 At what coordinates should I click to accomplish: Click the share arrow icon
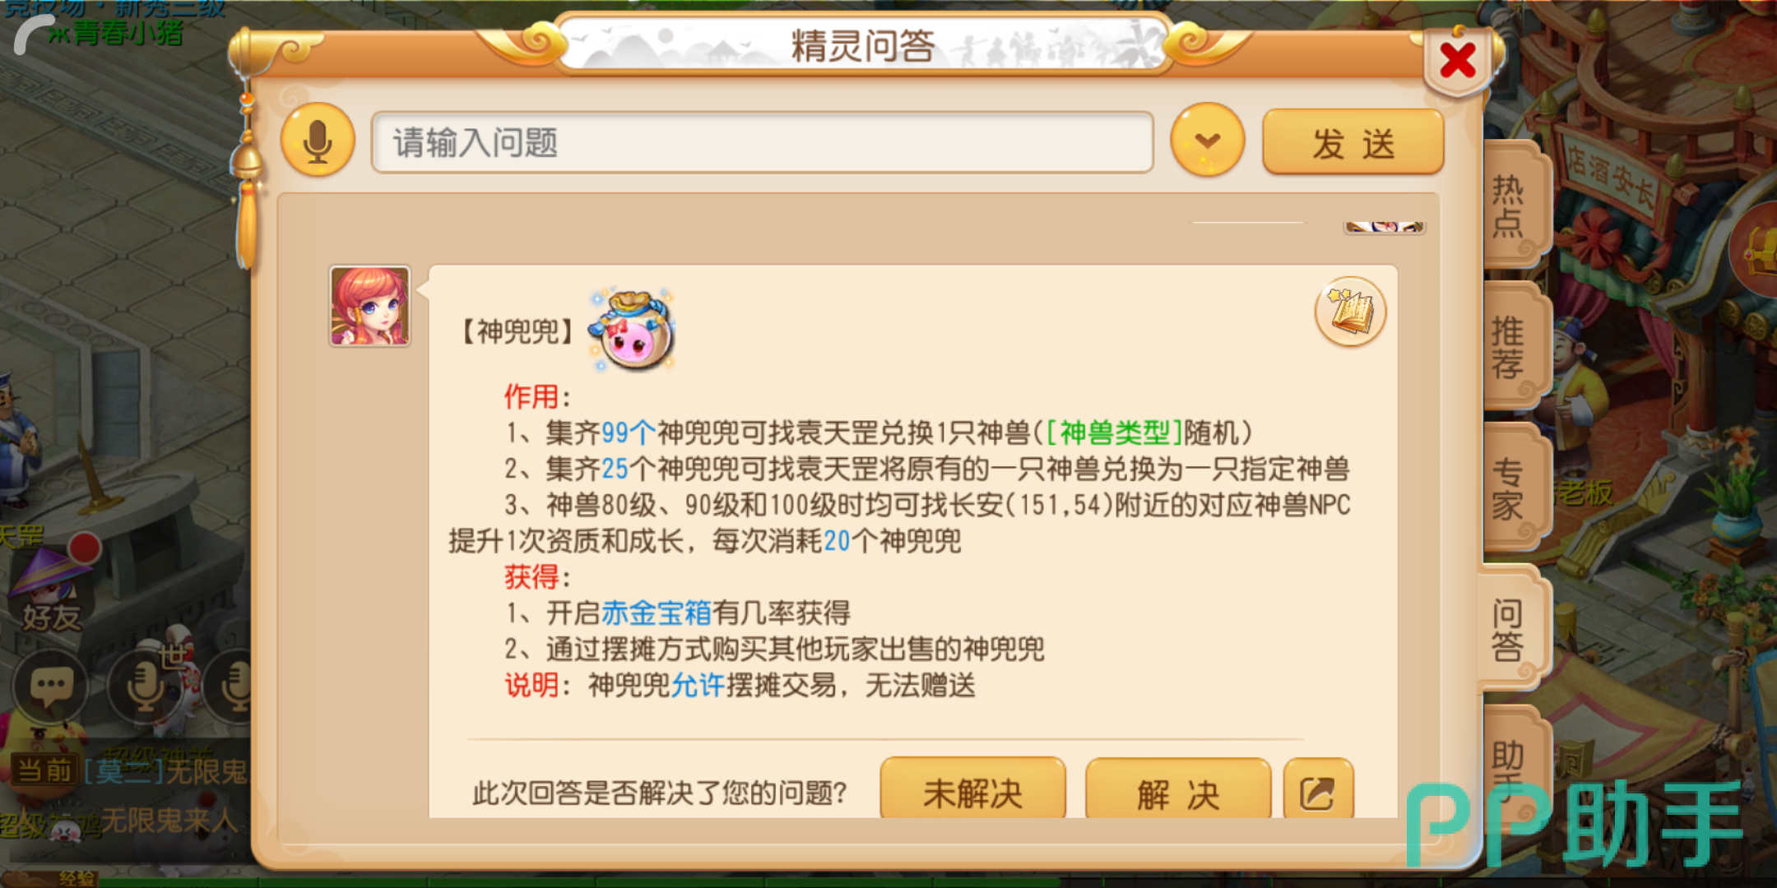(1318, 793)
